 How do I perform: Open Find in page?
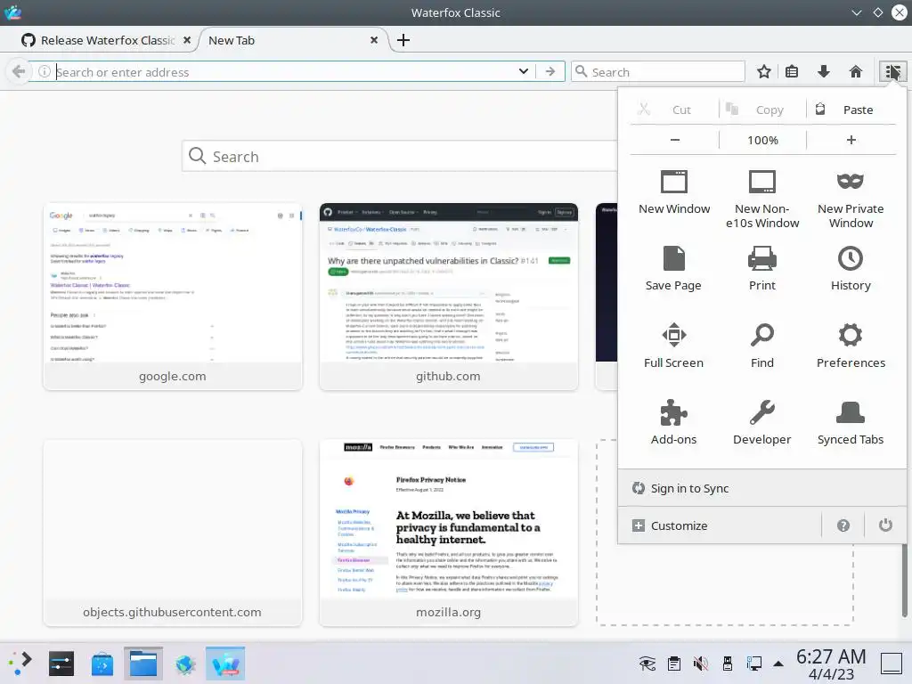762,346
